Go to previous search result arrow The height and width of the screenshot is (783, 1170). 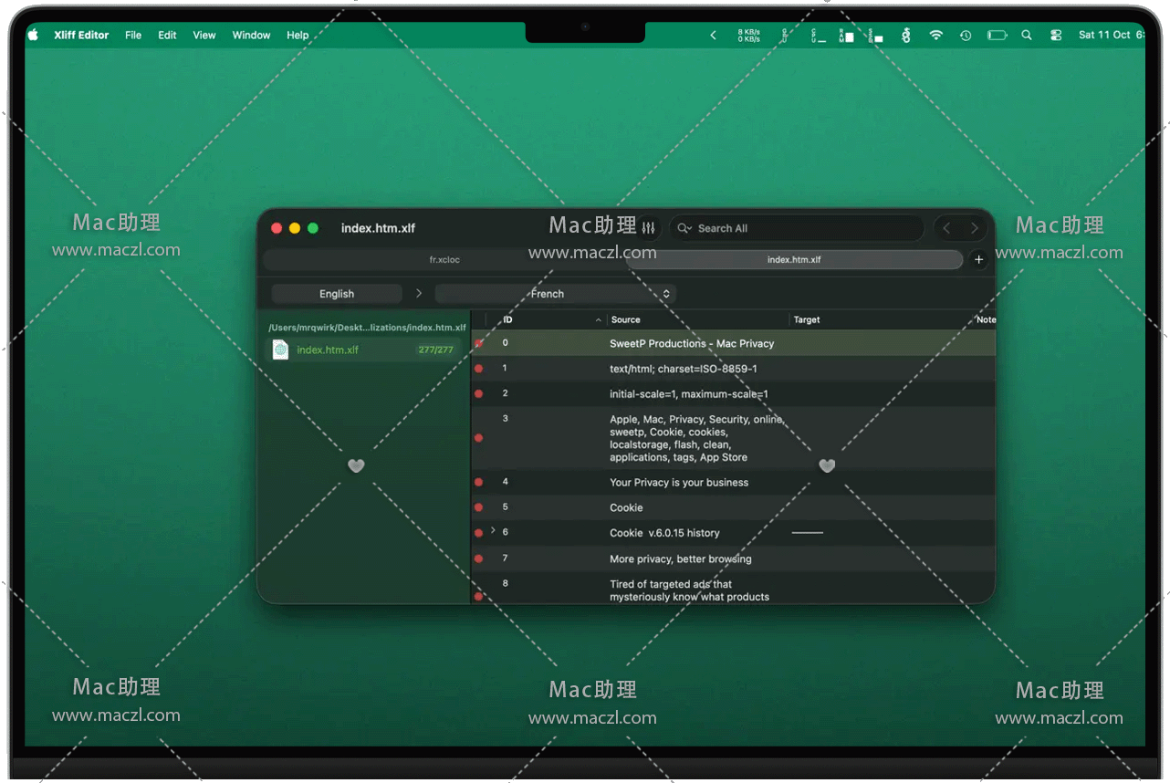point(946,228)
